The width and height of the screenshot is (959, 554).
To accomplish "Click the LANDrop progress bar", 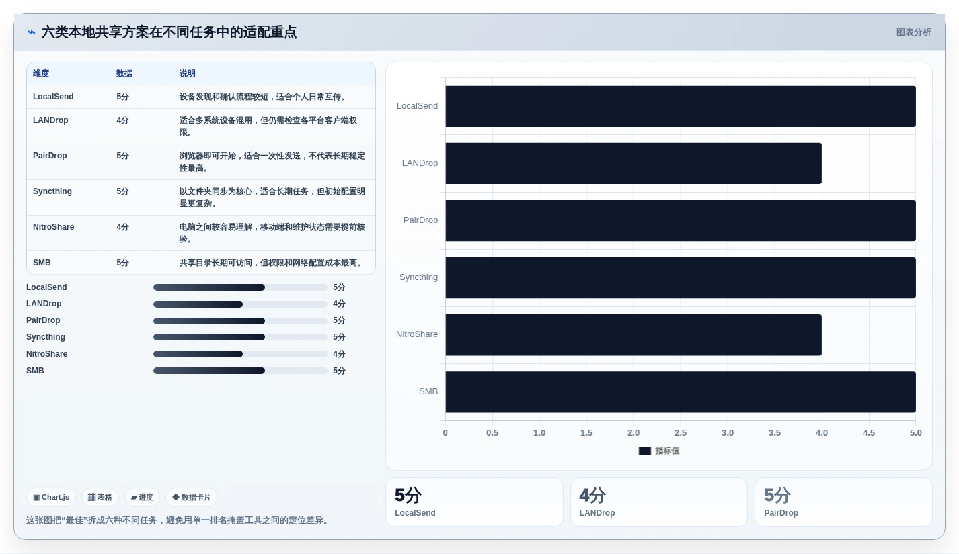I will pos(240,304).
